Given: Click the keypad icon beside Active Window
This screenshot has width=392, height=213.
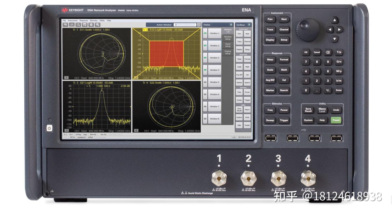Looking at the screenshot, I should 198,25.
